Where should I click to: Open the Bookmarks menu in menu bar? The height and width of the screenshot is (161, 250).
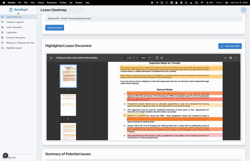tap(52, 2)
